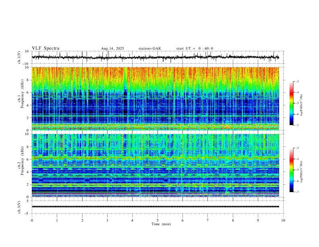The height and width of the screenshot is (247, 319).
Task: Click the "4" tick on the time axis
Action: click(133, 220)
